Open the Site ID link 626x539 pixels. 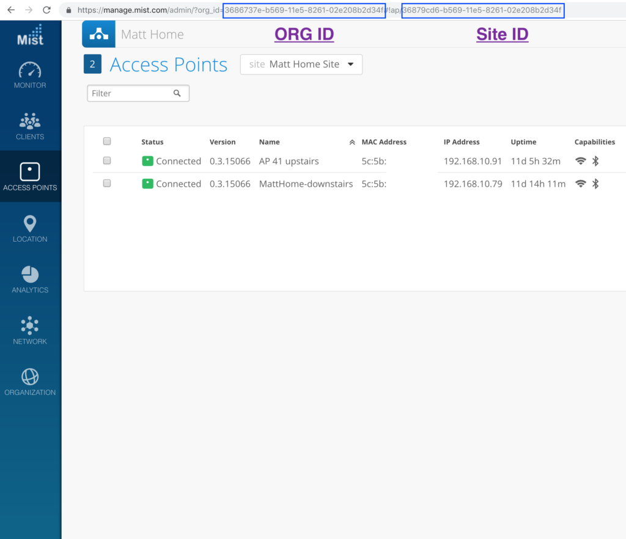coord(502,34)
